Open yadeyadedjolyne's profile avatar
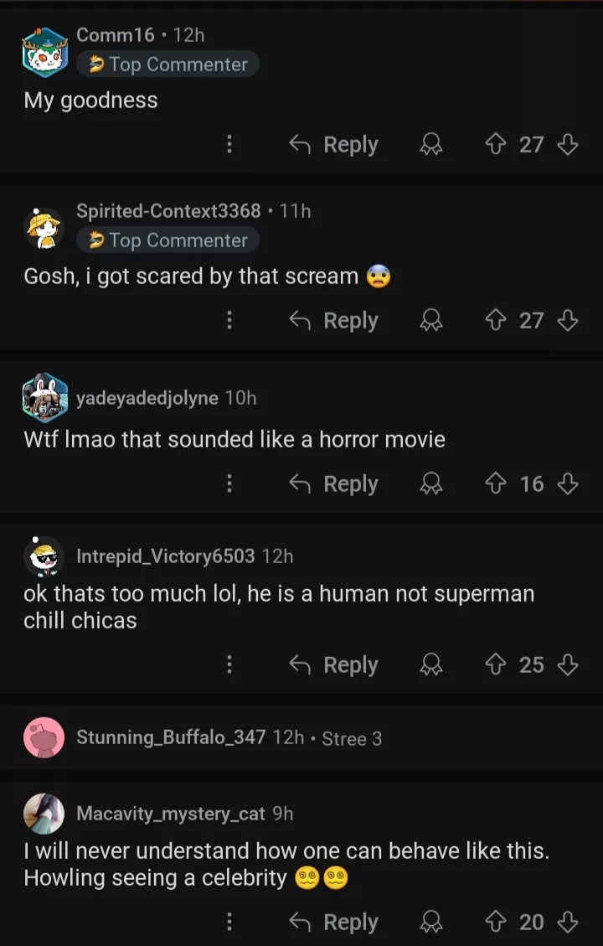 point(44,398)
